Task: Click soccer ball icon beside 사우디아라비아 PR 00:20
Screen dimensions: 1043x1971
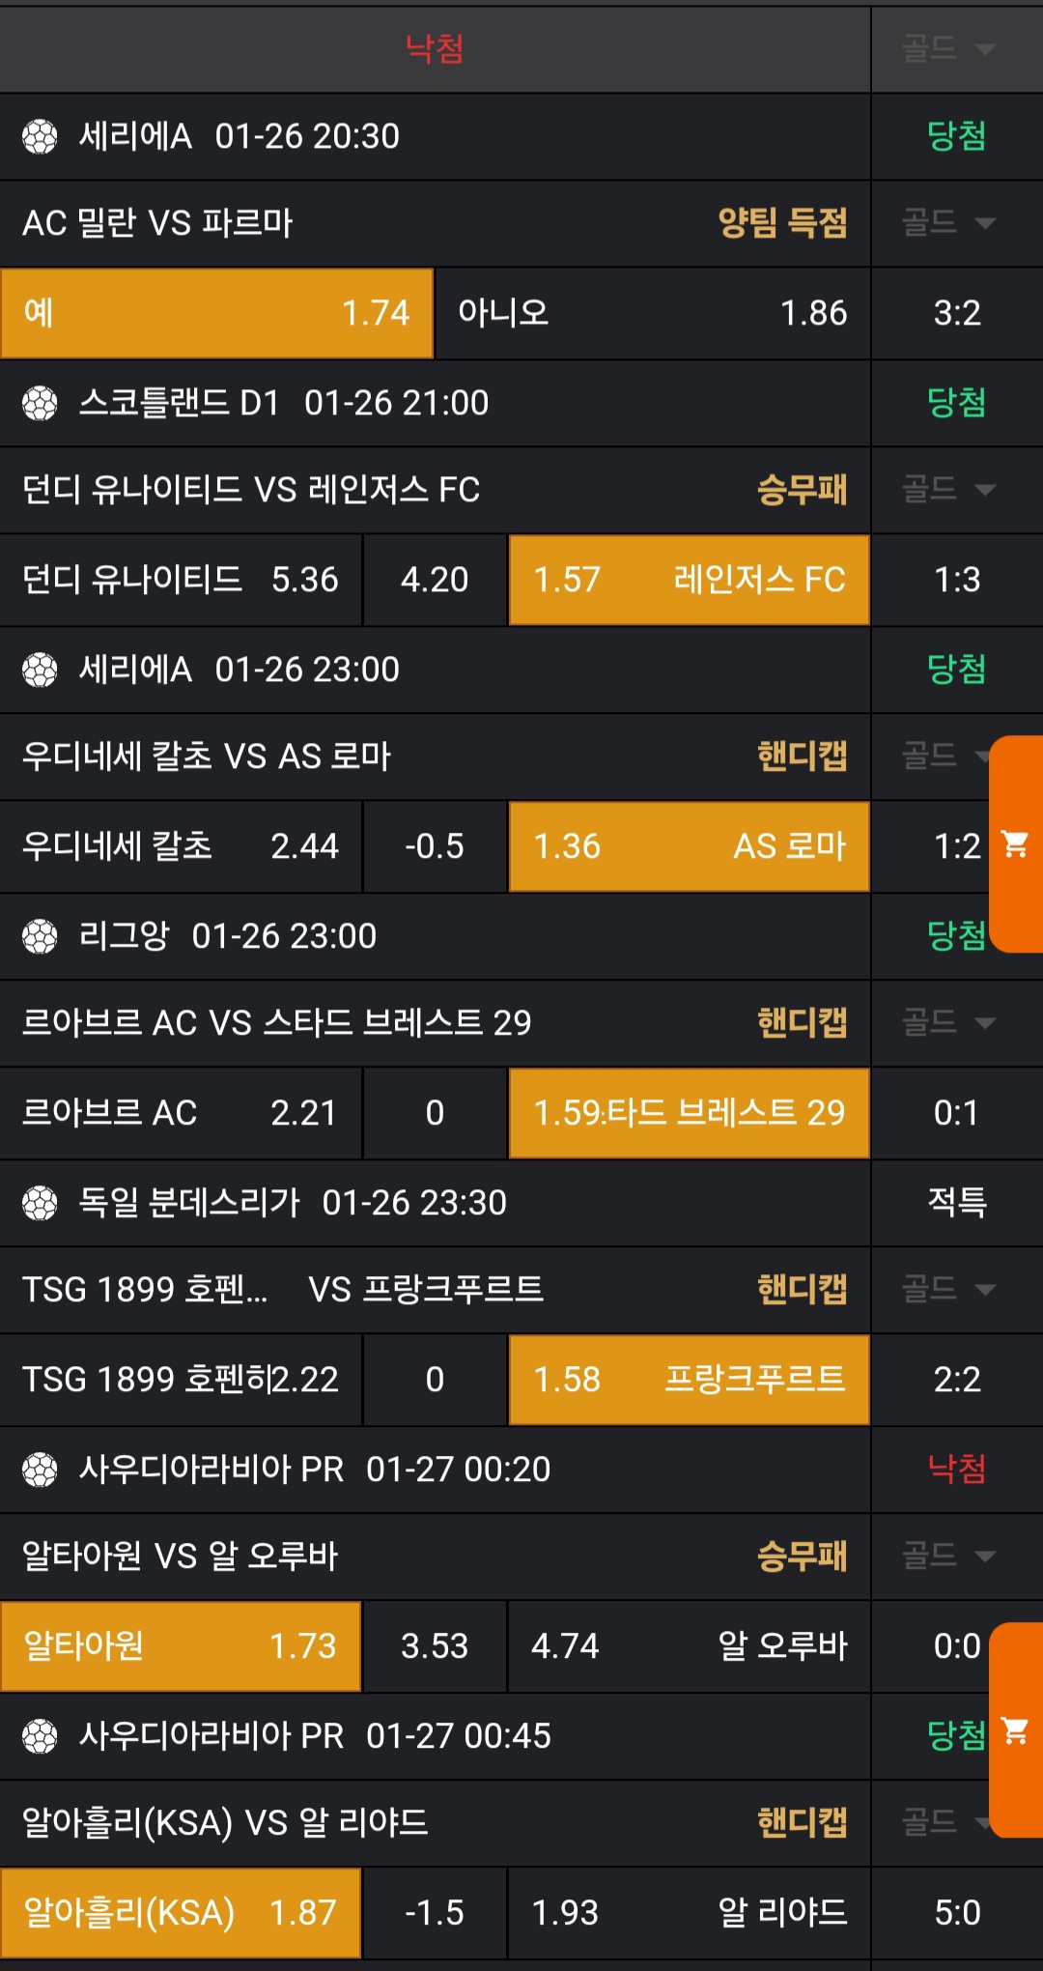Action: [x=40, y=1470]
